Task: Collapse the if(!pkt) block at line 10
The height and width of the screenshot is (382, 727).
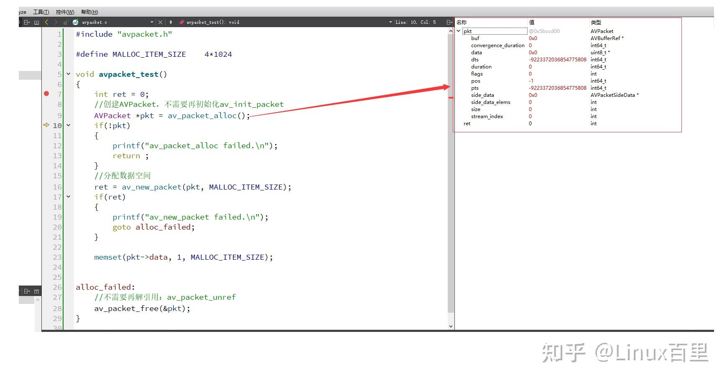Action: (x=69, y=125)
